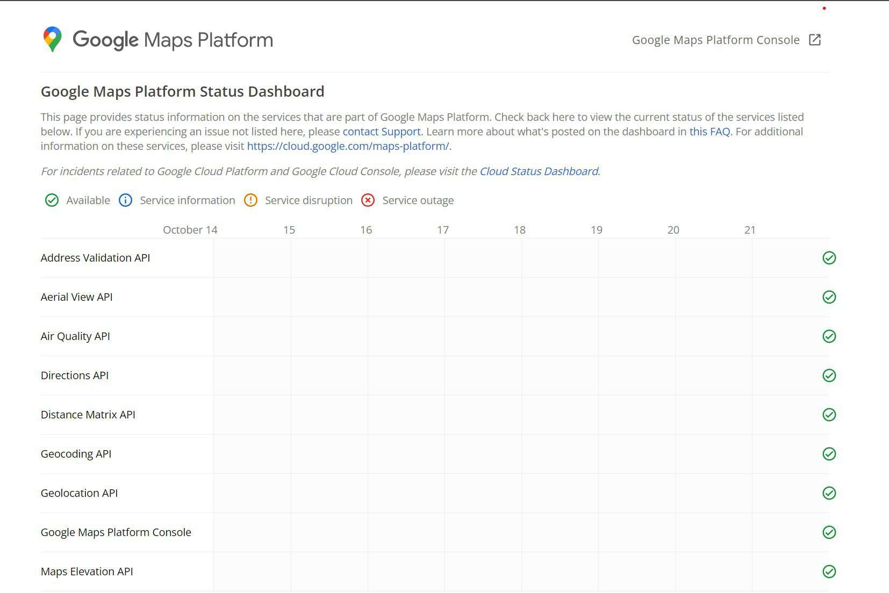Open the contact Support link
The image size is (889, 593).
(x=382, y=131)
